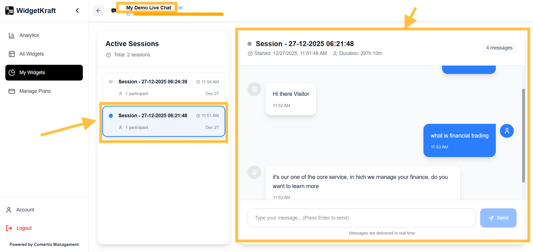Click the bot avatar beside 'Hi there Visitor'

click(254, 89)
